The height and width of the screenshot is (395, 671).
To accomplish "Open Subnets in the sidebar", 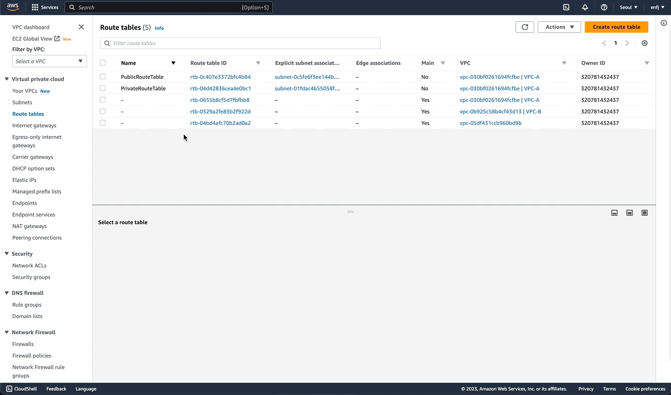I will (x=22, y=102).
